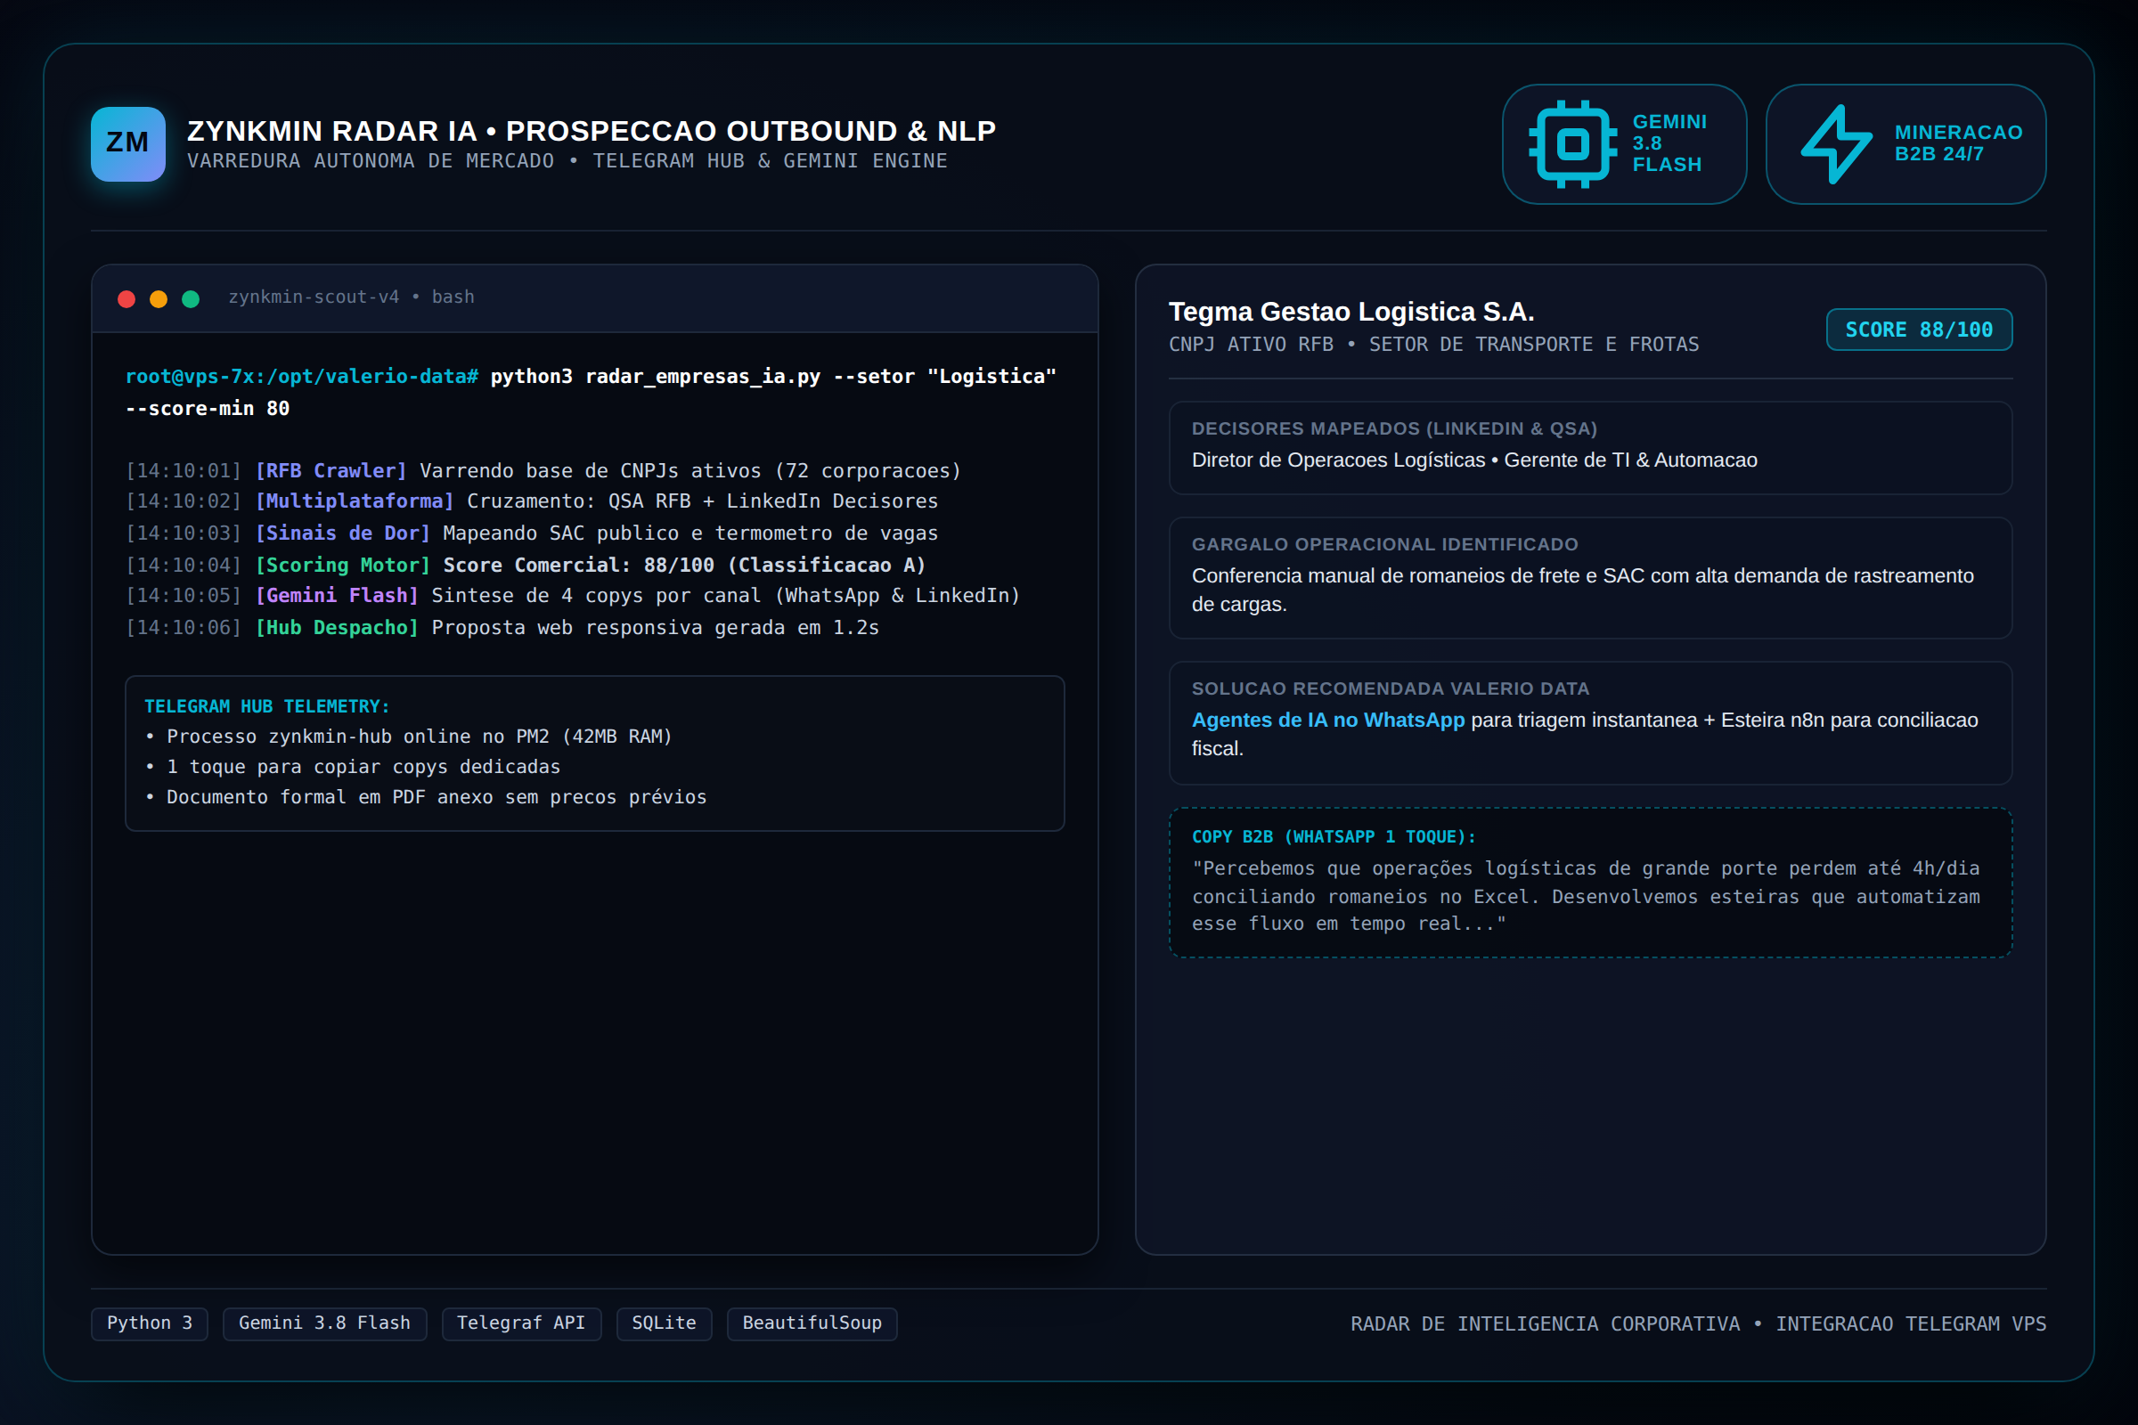Click the Tegma Gestao Logistica S.A. heading
The width and height of the screenshot is (2138, 1425).
pyautogui.click(x=1351, y=312)
